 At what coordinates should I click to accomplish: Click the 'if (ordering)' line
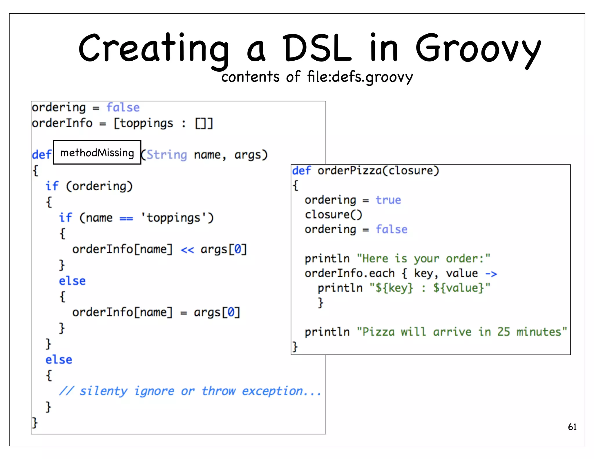(x=89, y=186)
